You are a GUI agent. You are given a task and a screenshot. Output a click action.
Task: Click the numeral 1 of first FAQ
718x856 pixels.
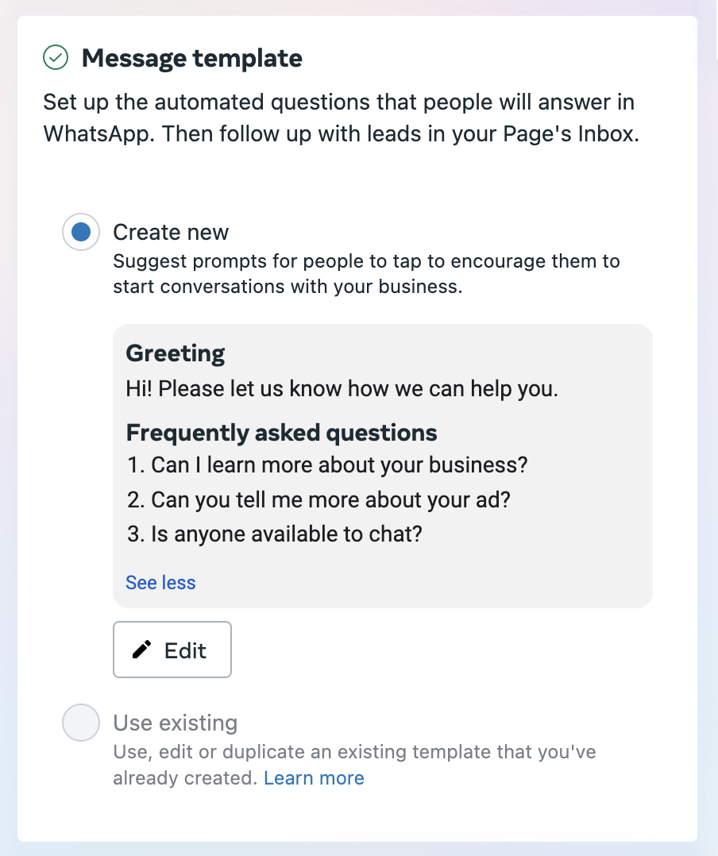point(133,465)
